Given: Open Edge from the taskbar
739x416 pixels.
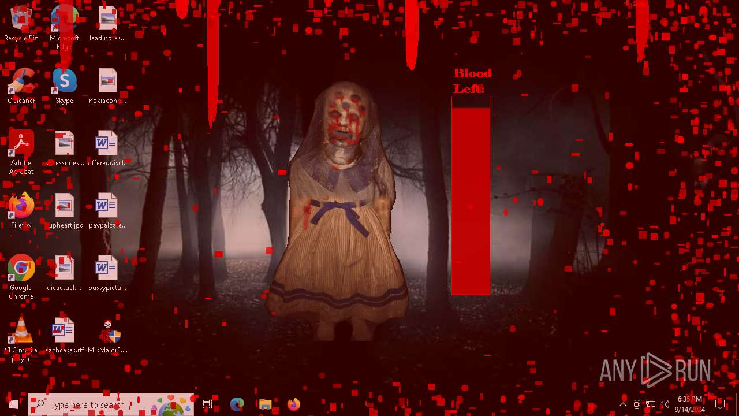Looking at the screenshot, I should pos(237,404).
